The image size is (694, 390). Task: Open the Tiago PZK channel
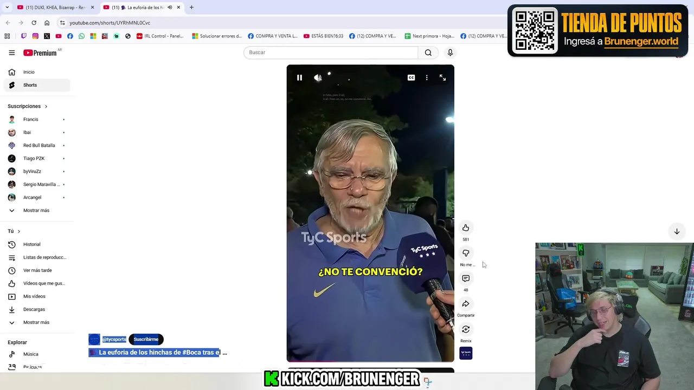tap(37, 158)
